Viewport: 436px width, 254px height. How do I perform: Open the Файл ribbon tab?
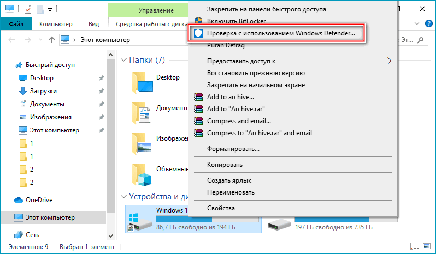16,24
